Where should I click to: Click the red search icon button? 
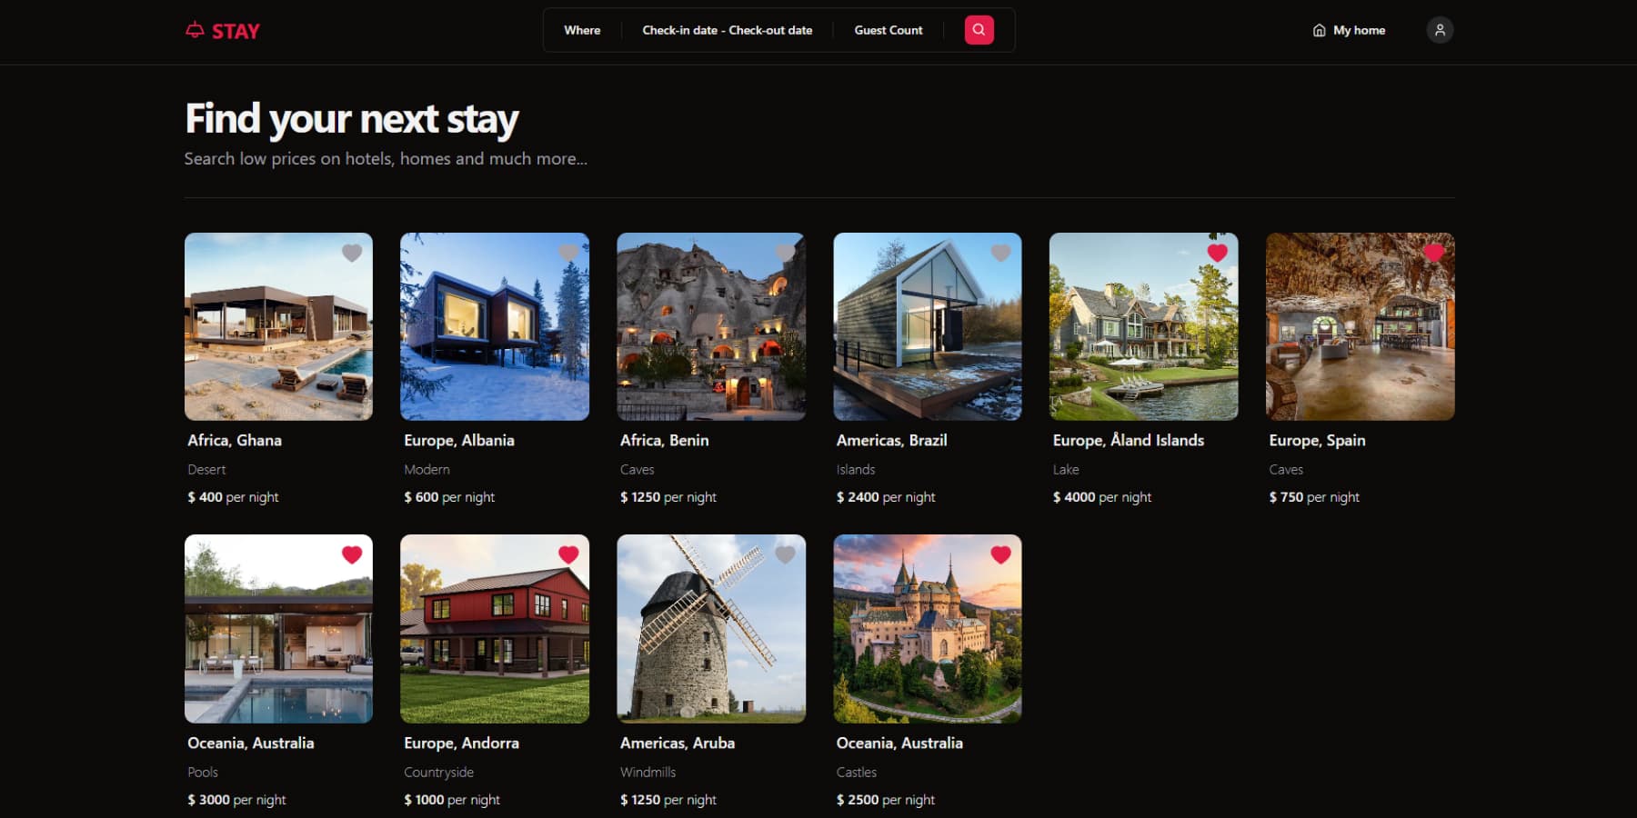point(979,30)
